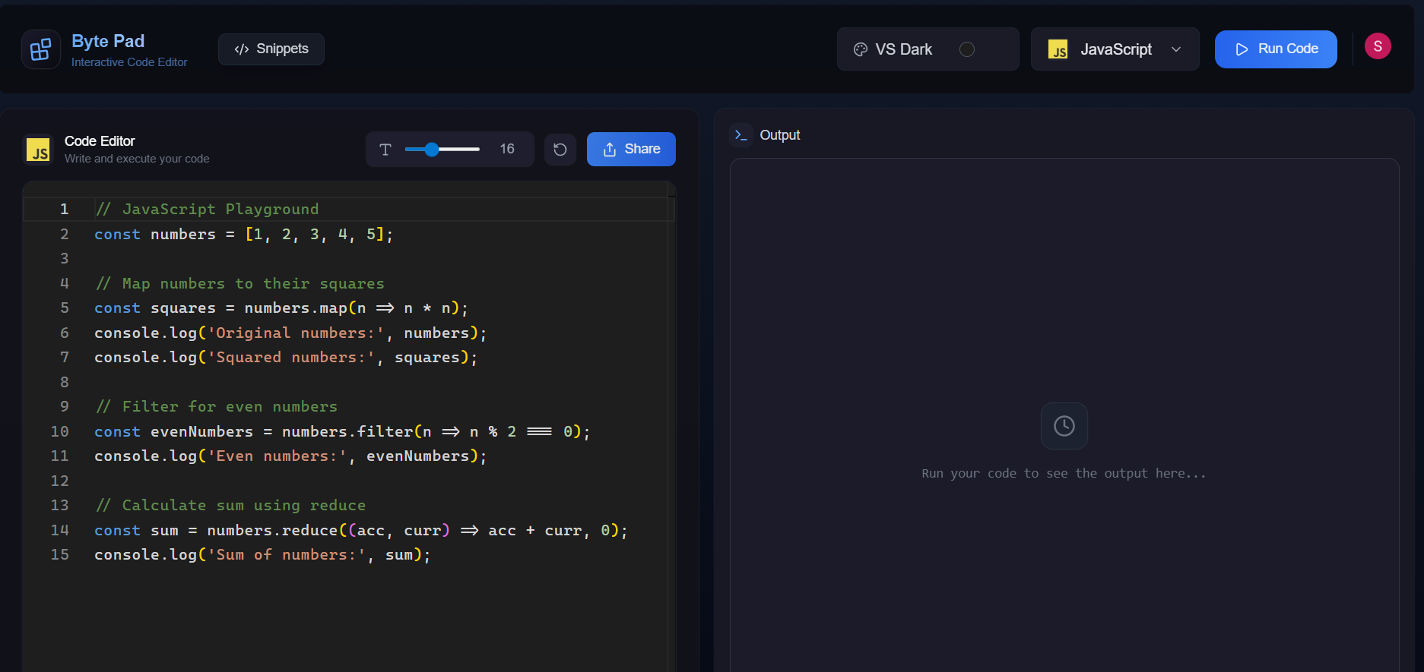The height and width of the screenshot is (672, 1424).
Task: Click the palette theme icon
Action: (x=861, y=49)
